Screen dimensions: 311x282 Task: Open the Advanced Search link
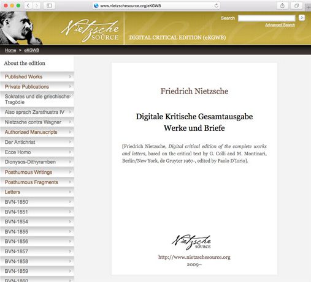coord(280,25)
